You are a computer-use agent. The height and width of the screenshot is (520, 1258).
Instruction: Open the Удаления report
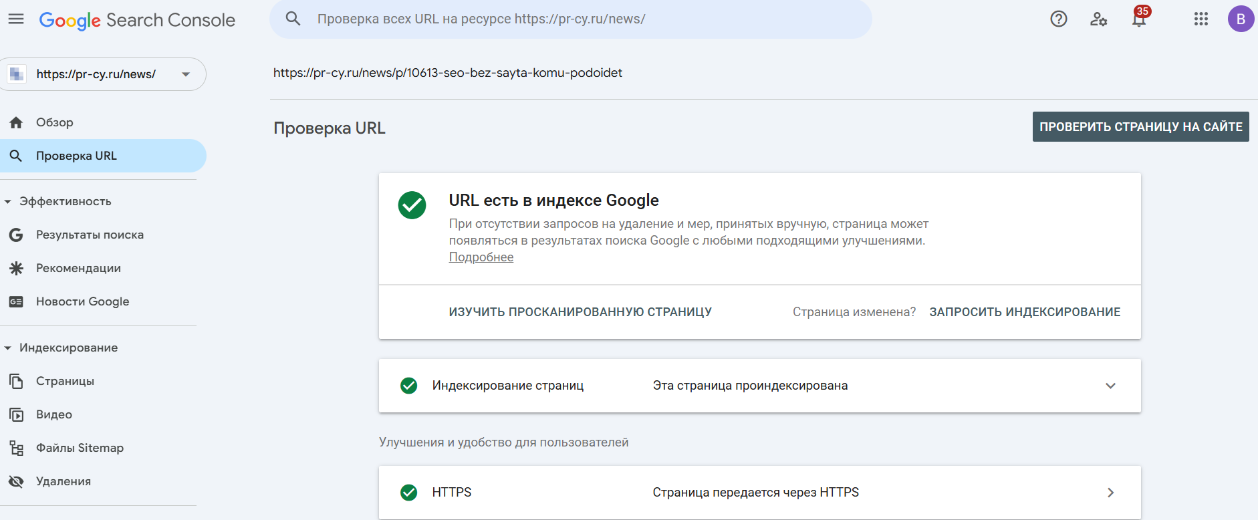64,481
